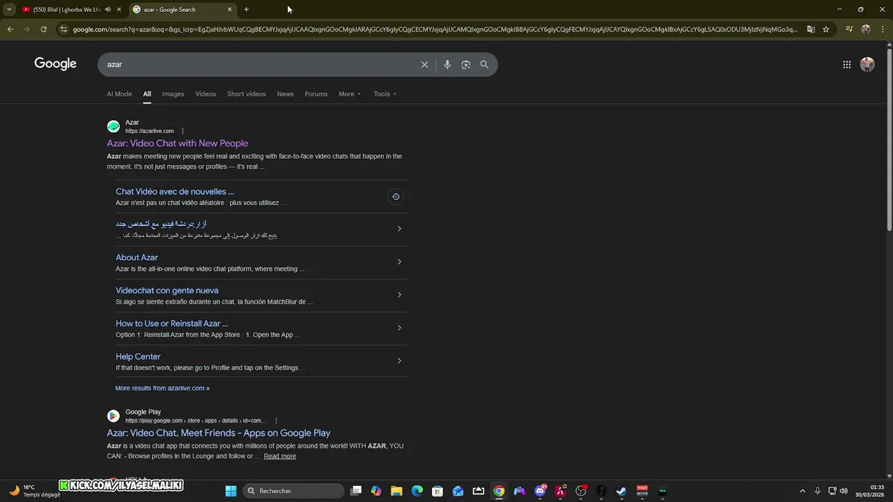Click the Windows taskbar Rechercher search box
This screenshot has width=893, height=502.
[293, 491]
